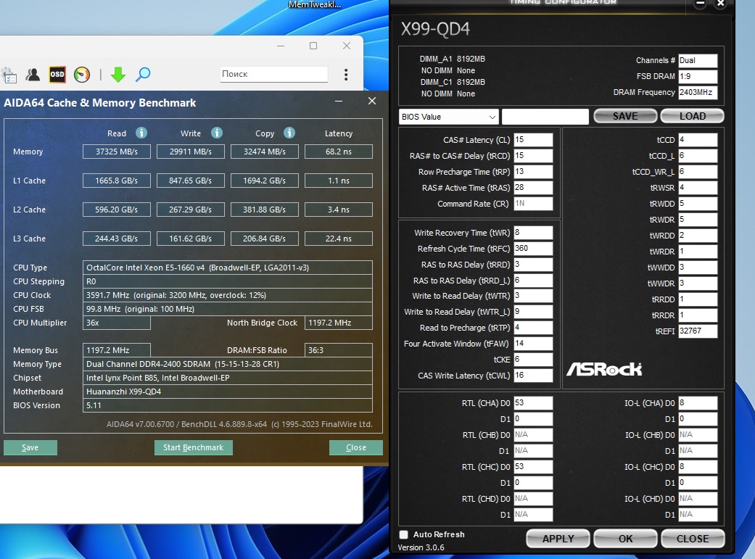Click the user profile icon in AIDA64 toolbar
Image resolution: width=755 pixels, height=559 pixels.
click(x=33, y=75)
